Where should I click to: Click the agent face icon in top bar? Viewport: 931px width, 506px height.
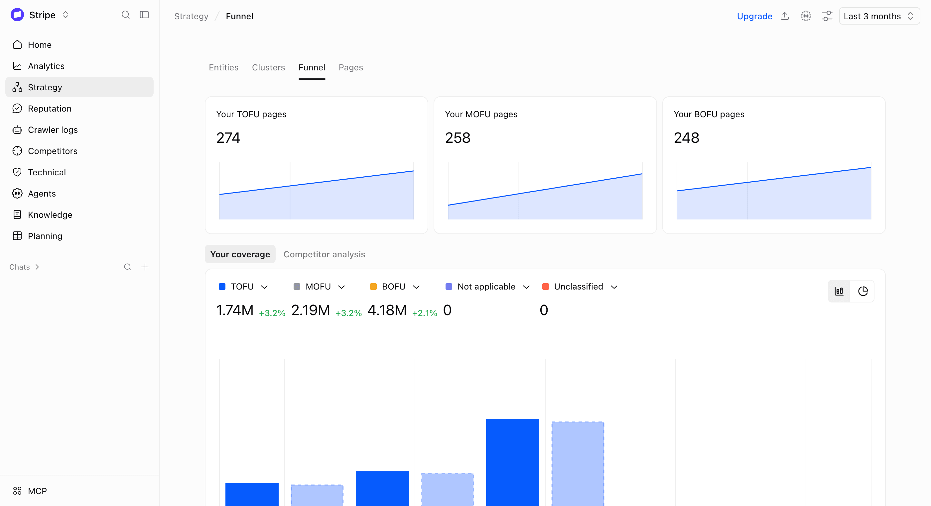click(806, 16)
